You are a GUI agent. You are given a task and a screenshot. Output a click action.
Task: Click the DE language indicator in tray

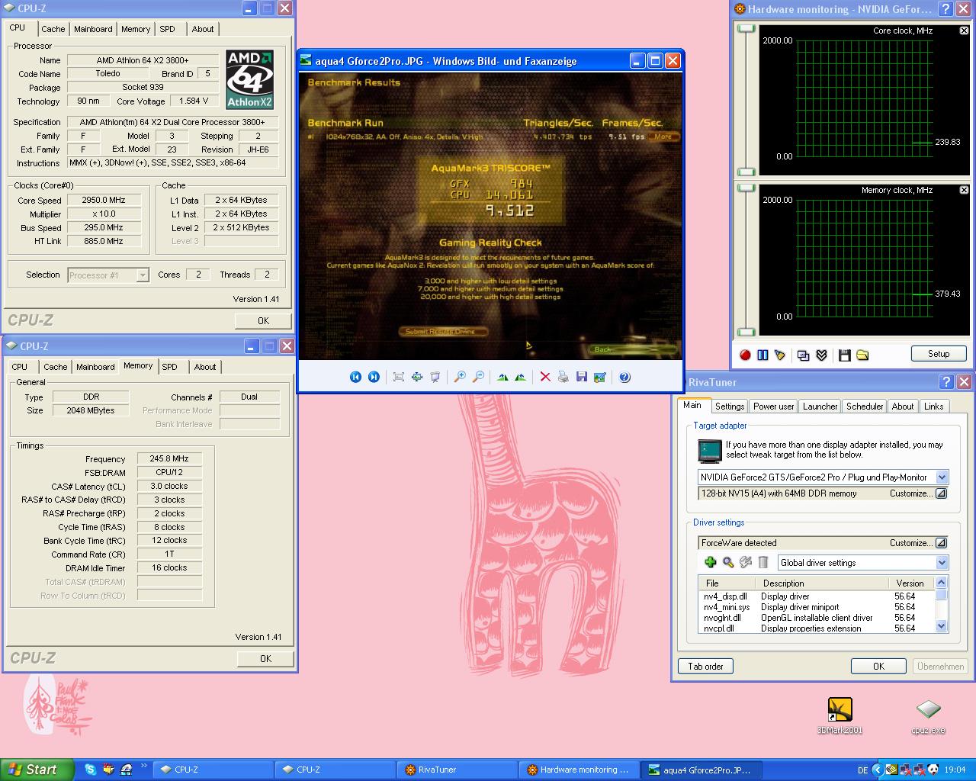coord(862,770)
